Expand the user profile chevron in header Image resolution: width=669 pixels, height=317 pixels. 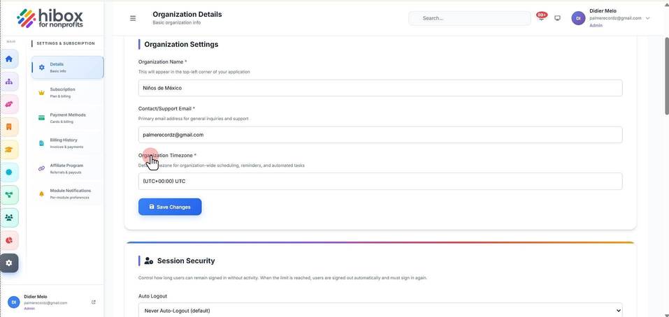coord(647,18)
